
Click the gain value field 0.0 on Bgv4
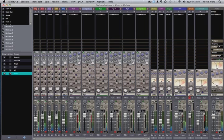click(x=116, y=111)
